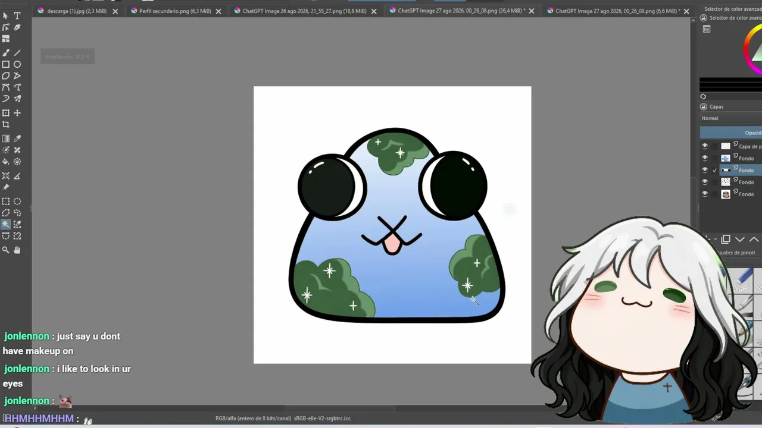The height and width of the screenshot is (428, 762).
Task: Hide the Fondo layer with blue thumbnail
Action: pyautogui.click(x=705, y=158)
